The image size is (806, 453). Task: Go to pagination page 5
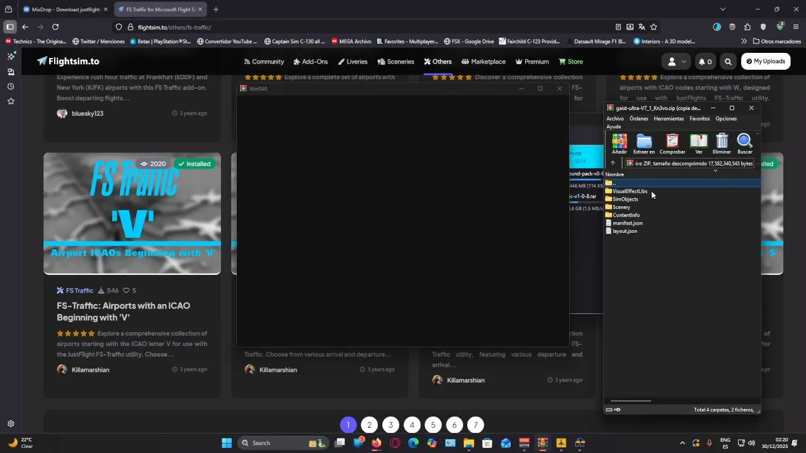point(433,425)
